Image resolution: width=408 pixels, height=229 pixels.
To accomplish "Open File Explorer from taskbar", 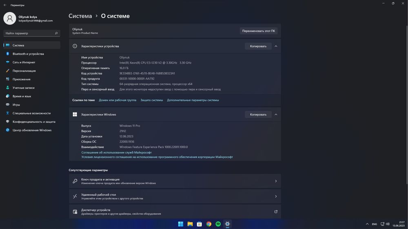I will (190, 224).
